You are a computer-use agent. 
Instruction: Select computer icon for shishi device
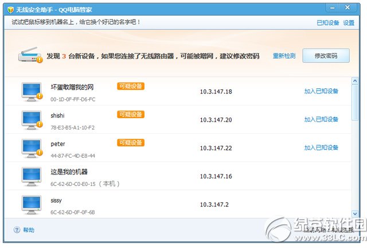pos(32,119)
